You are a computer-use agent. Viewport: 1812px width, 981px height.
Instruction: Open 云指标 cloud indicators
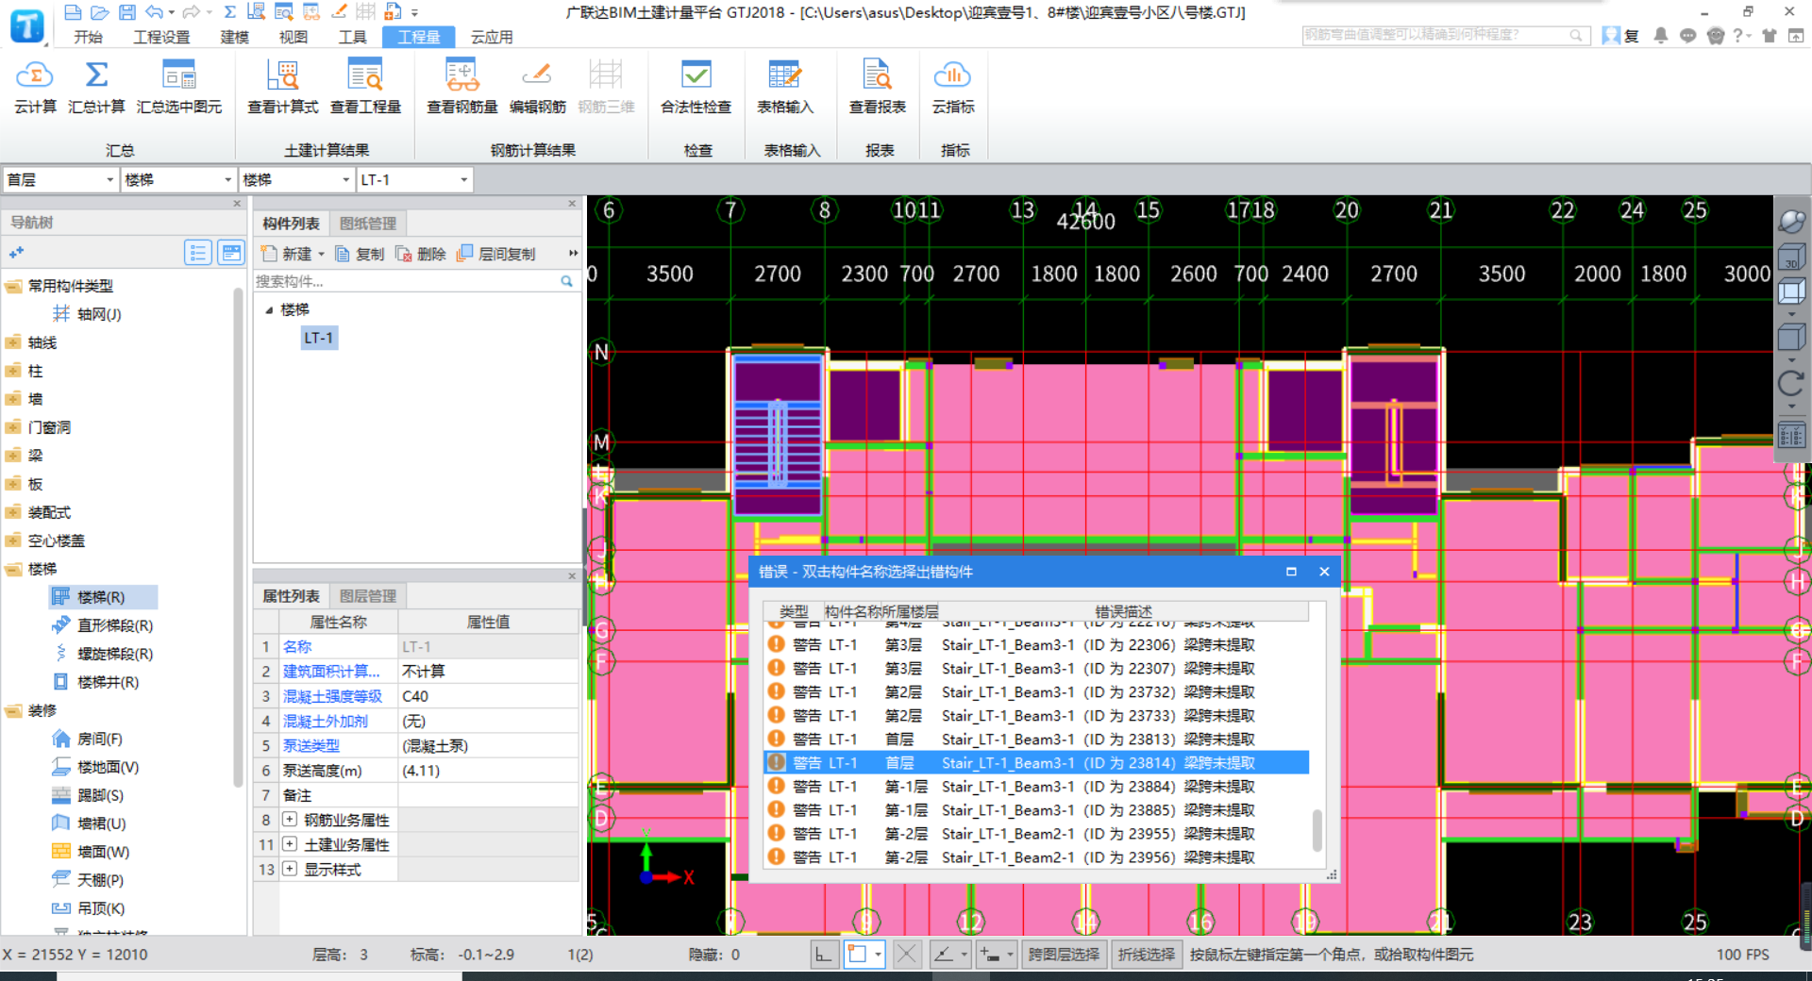953,87
